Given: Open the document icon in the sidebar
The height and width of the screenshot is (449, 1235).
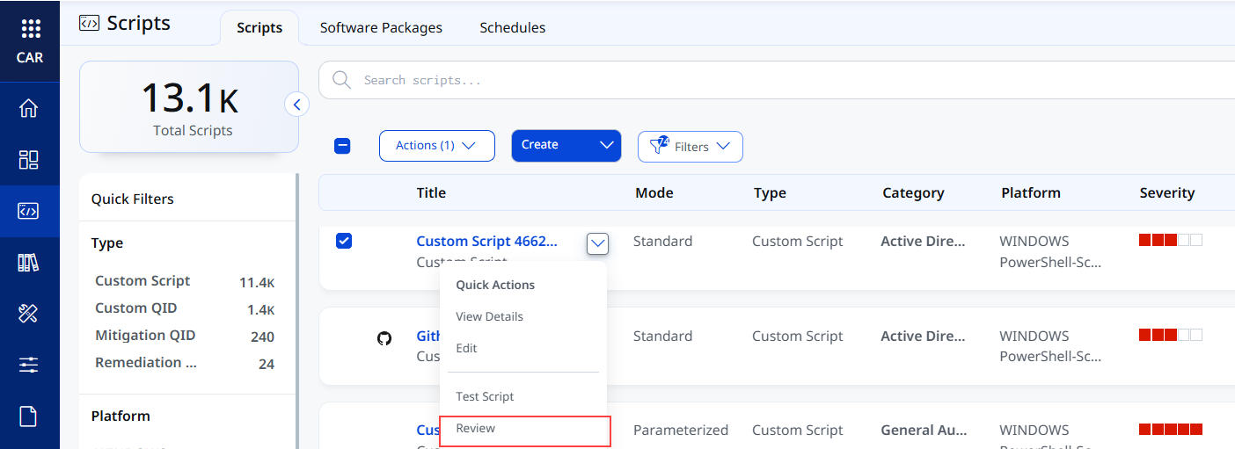Looking at the screenshot, I should click(29, 416).
